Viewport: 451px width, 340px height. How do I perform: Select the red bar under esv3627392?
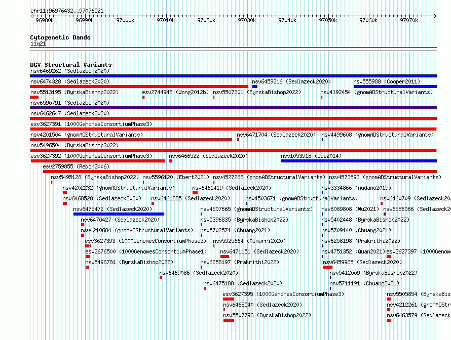click(x=98, y=161)
